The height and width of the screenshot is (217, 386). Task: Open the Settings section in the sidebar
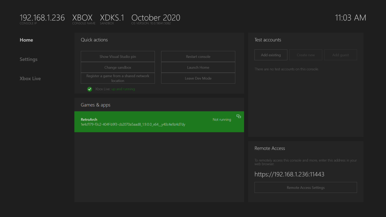[x=28, y=59]
